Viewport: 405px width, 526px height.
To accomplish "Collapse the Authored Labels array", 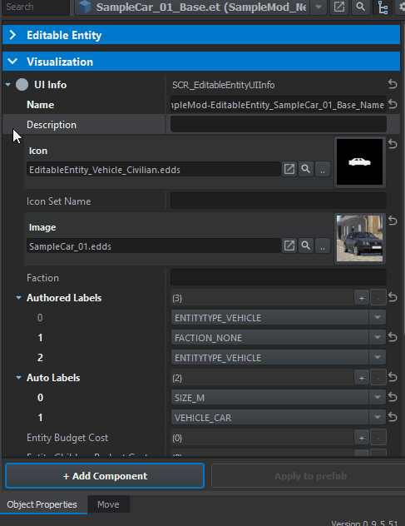I will (19, 298).
